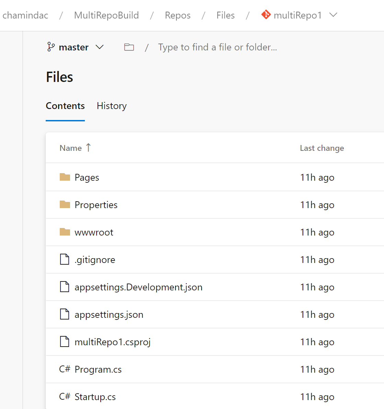Switch to the History tab
Screen dimensions: 384x409
(112, 106)
